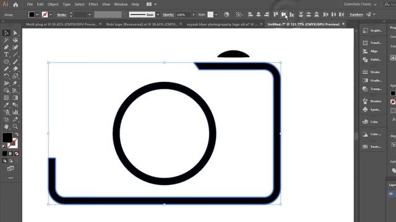
Task: Select the Lasso tool
Action: point(15,40)
